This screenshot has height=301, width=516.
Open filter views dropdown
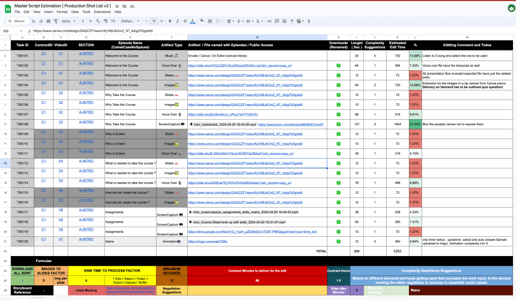(300, 21)
